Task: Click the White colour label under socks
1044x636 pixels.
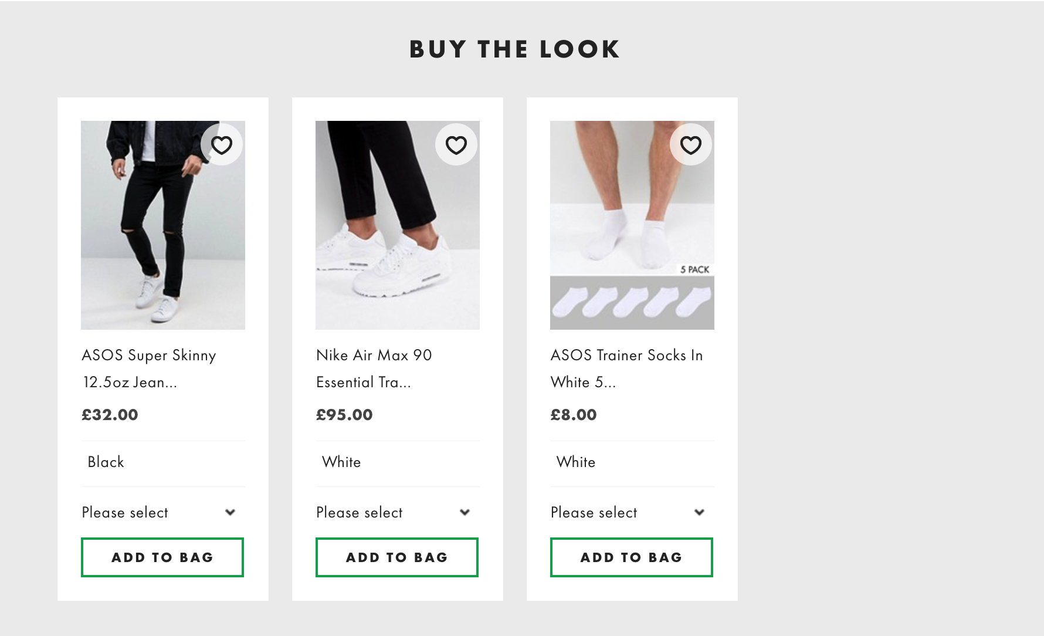Action: (576, 462)
